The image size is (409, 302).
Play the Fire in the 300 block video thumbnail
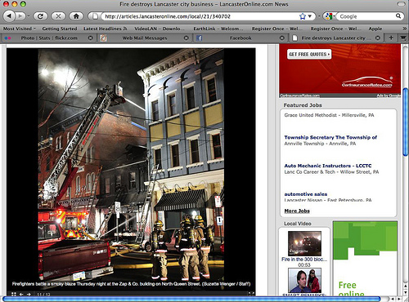click(x=304, y=243)
